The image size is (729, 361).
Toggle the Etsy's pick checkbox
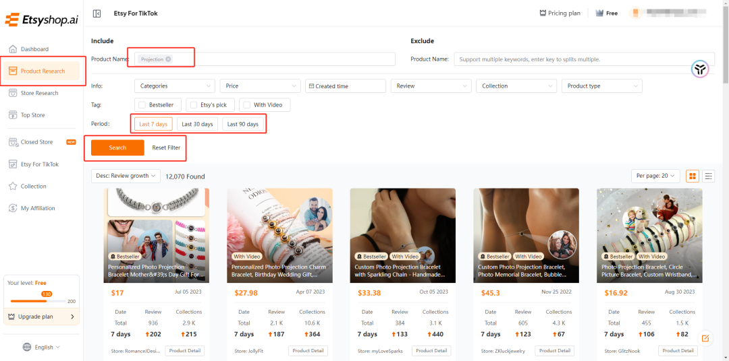[x=194, y=105]
